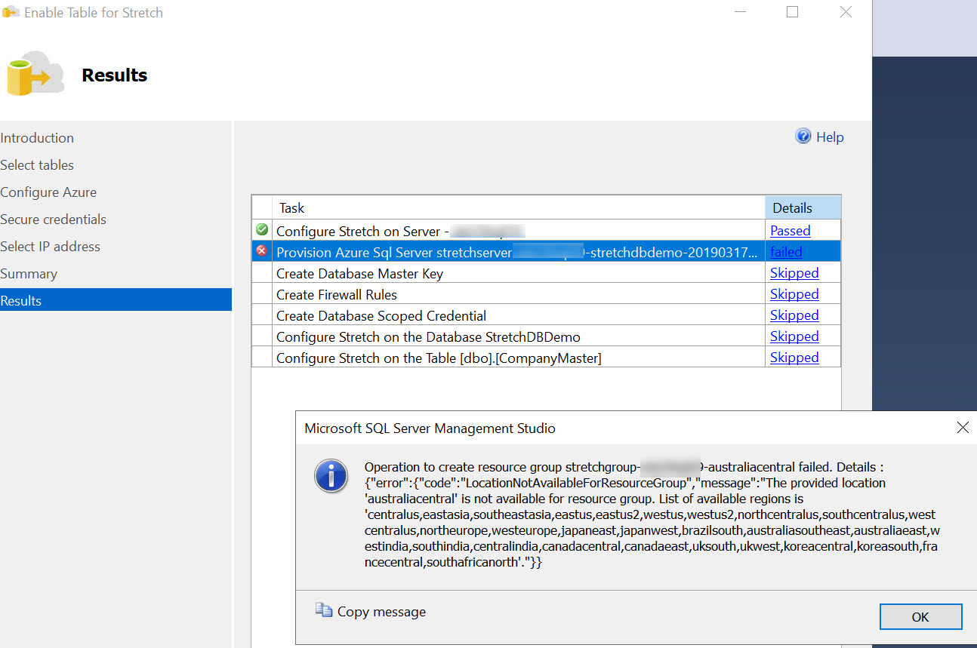Screen dimensions: 977x648
Task: Click the Help icon
Action: point(803,137)
